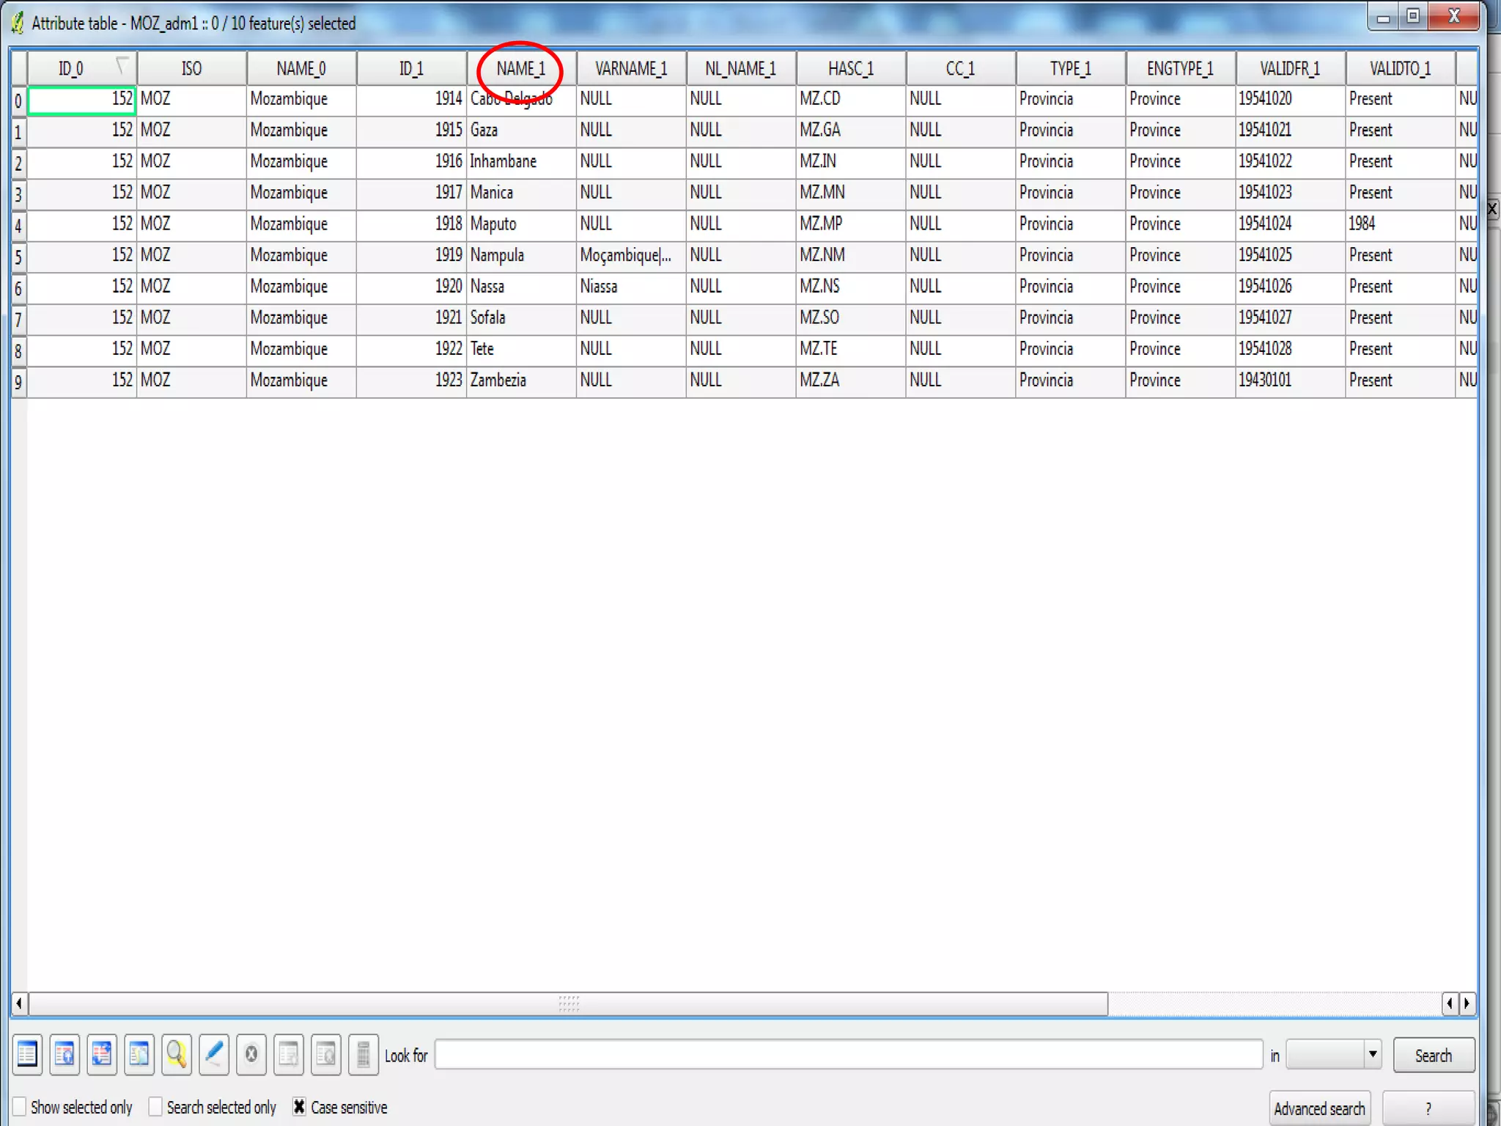Click into the Look for text field
This screenshot has width=1501, height=1126.
848,1055
